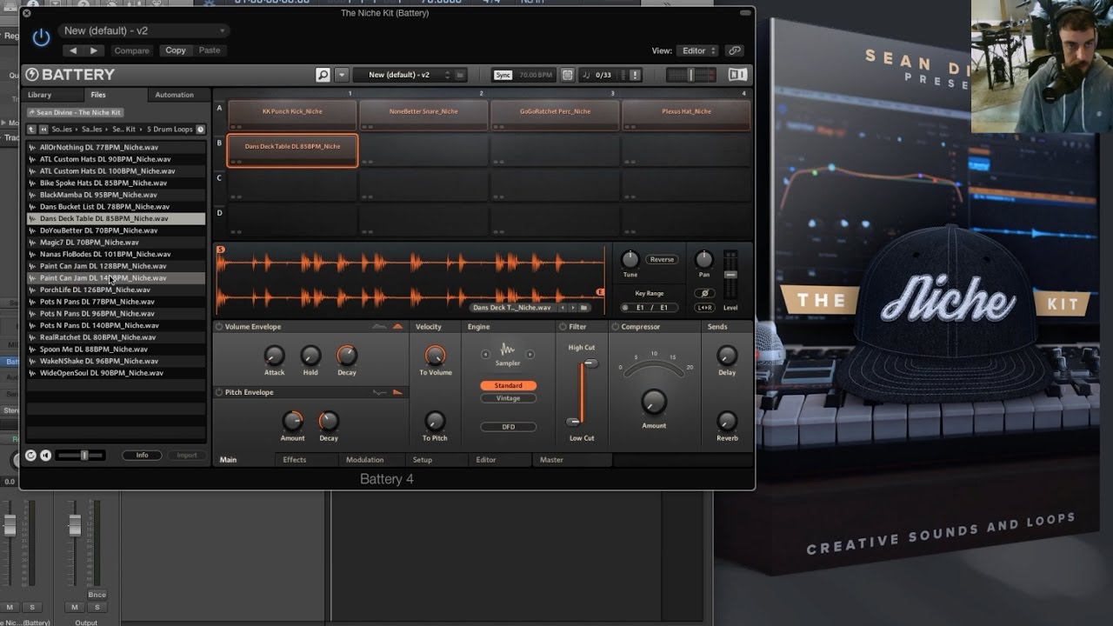Select Dans Deck Table DL 85BPM_Niche.wav file
The height and width of the screenshot is (626, 1113).
(116, 218)
